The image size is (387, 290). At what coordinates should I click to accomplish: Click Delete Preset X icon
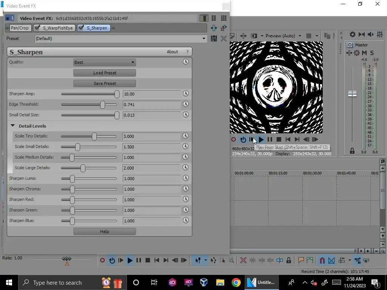pos(224,39)
